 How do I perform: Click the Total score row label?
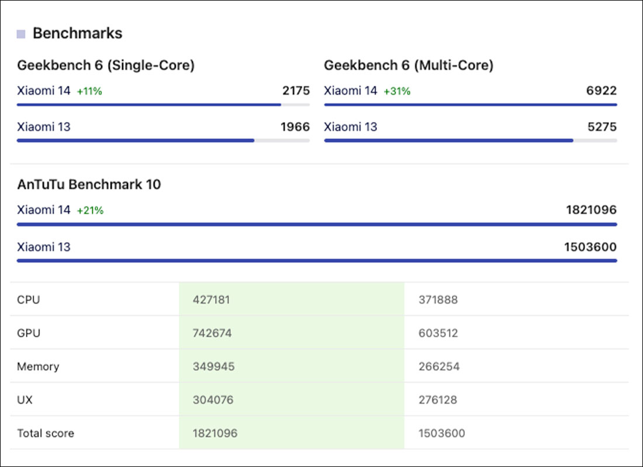[x=46, y=433]
